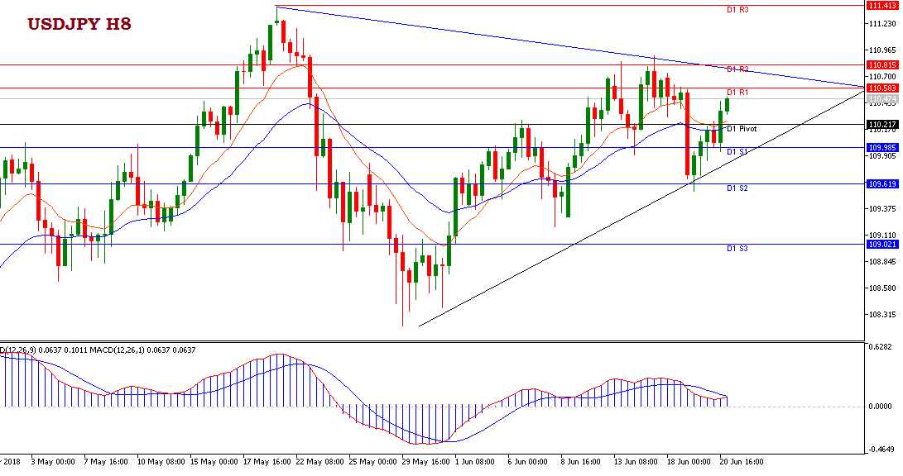Click the USDJPY H8 chart title

79,24
